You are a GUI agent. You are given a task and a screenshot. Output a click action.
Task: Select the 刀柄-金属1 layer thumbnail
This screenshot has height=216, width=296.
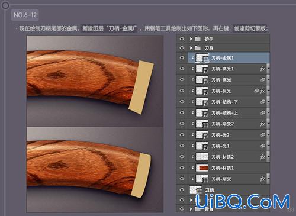(202, 58)
